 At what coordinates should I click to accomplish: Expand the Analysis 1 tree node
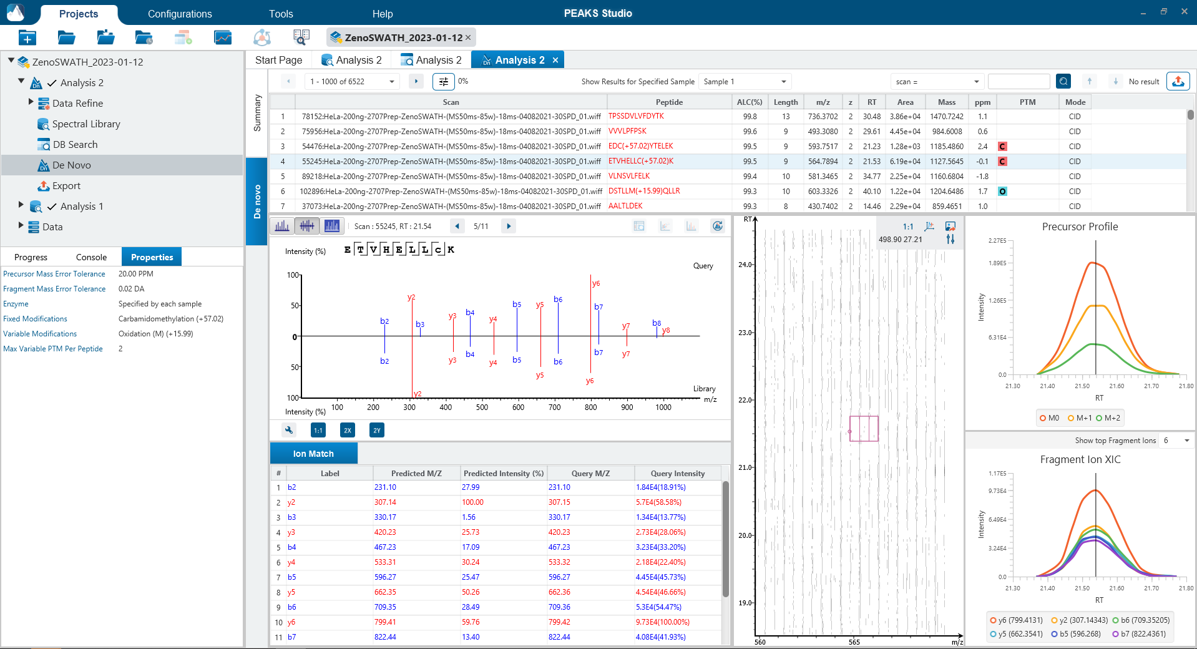click(x=21, y=205)
